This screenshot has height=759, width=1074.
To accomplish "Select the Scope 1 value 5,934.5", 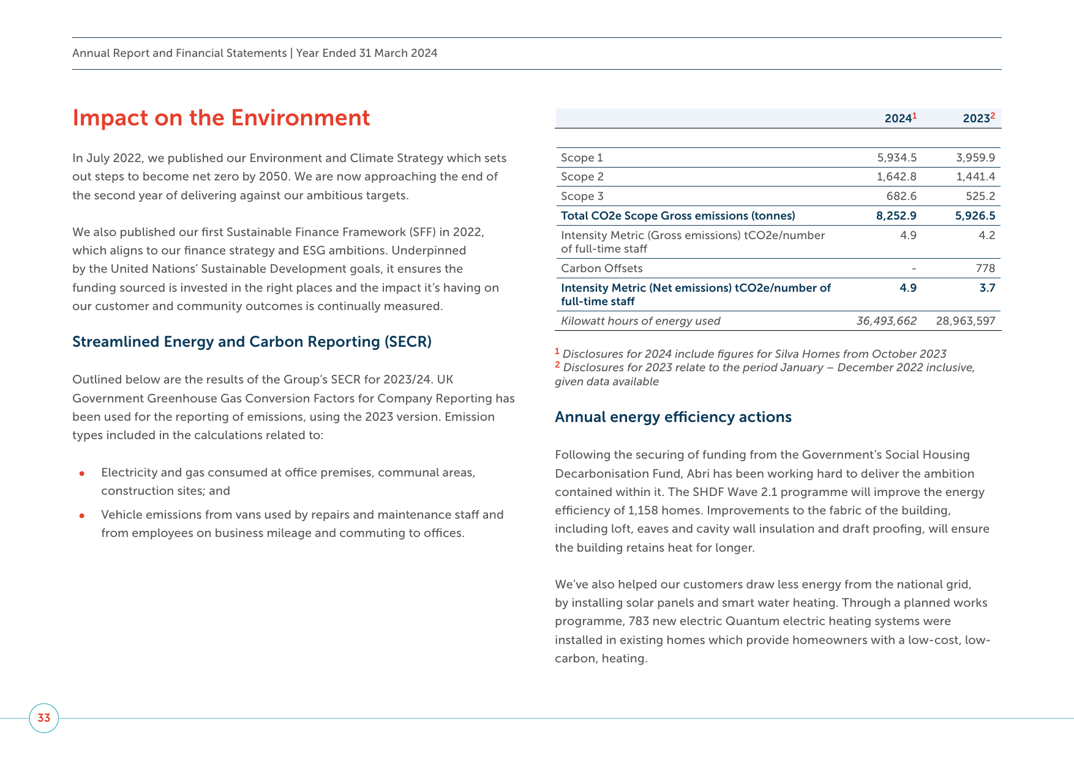I will pos(897,158).
